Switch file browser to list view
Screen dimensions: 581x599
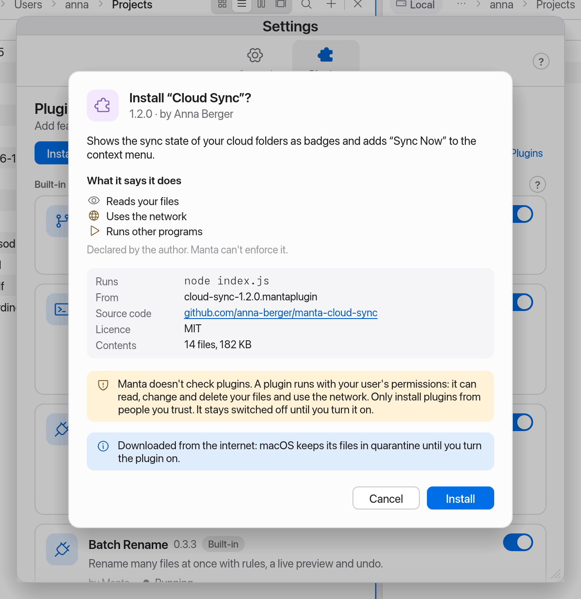(x=242, y=4)
